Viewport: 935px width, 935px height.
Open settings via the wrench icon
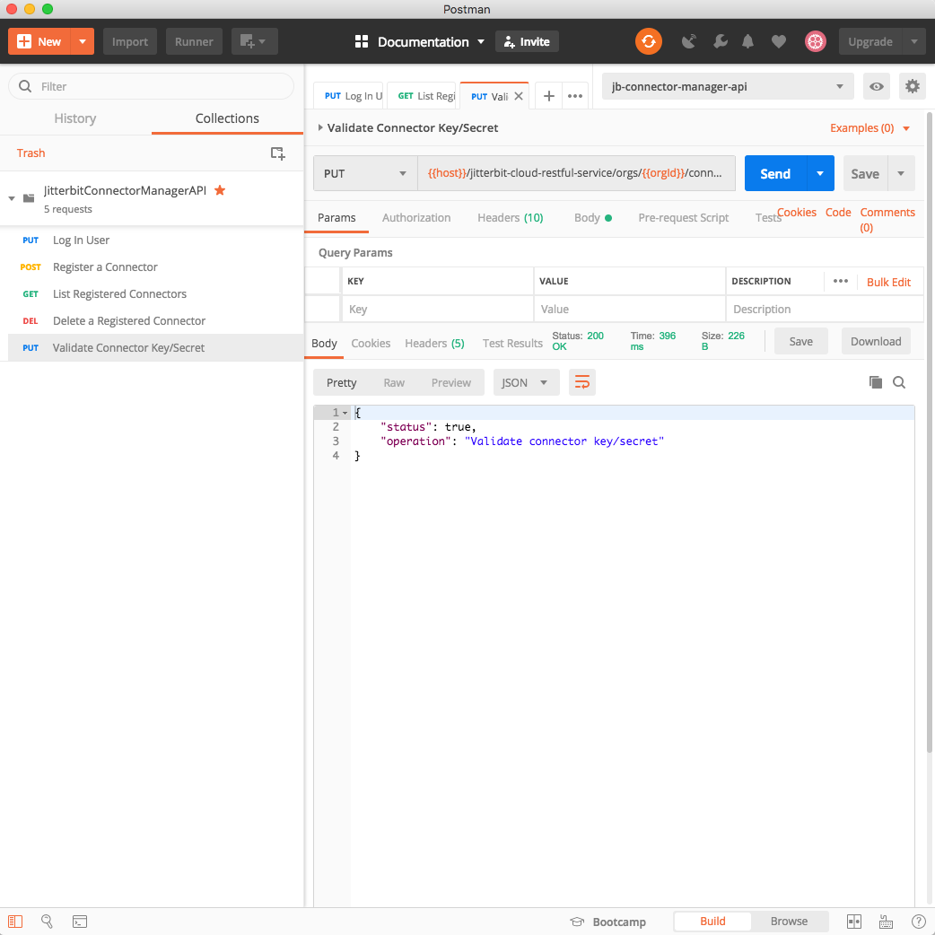[x=720, y=41]
